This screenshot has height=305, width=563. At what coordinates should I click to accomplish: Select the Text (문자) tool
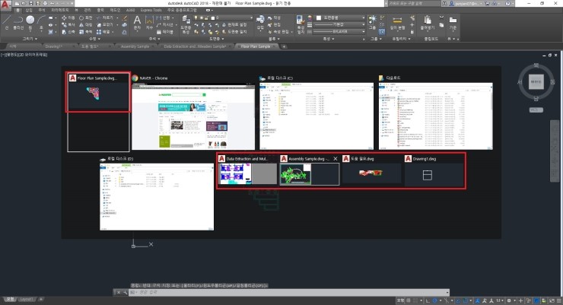pyautogui.click(x=137, y=22)
